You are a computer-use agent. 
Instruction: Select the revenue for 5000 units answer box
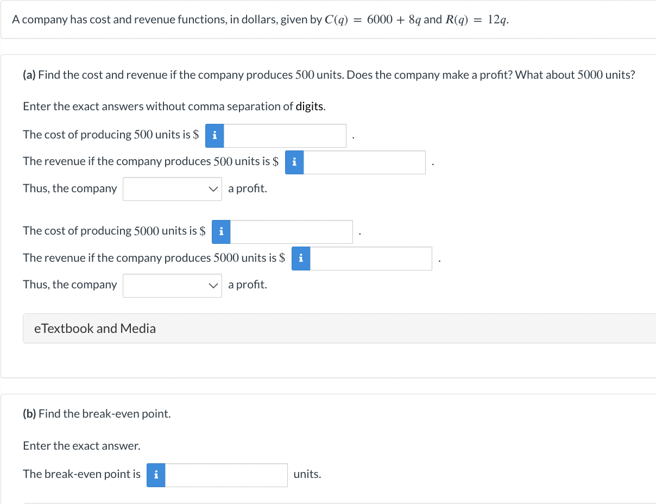click(x=371, y=259)
